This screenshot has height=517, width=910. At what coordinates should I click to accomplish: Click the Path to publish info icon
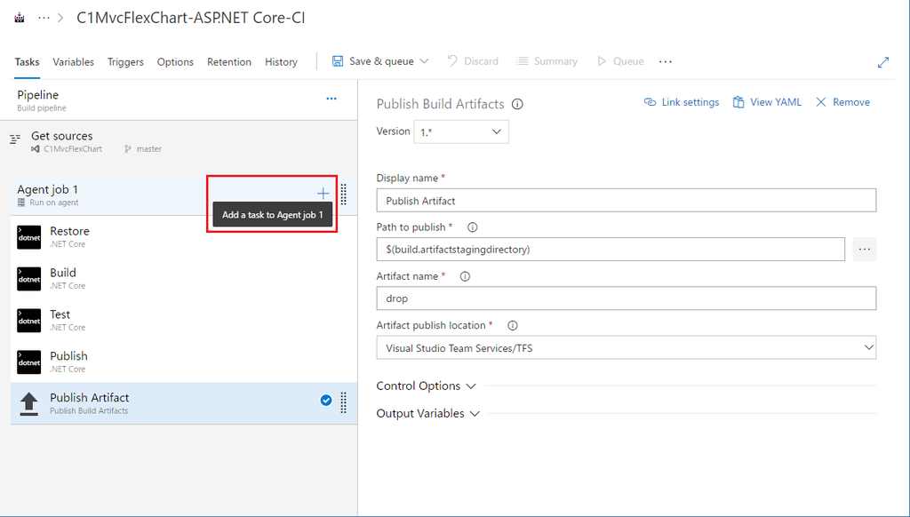473,227
